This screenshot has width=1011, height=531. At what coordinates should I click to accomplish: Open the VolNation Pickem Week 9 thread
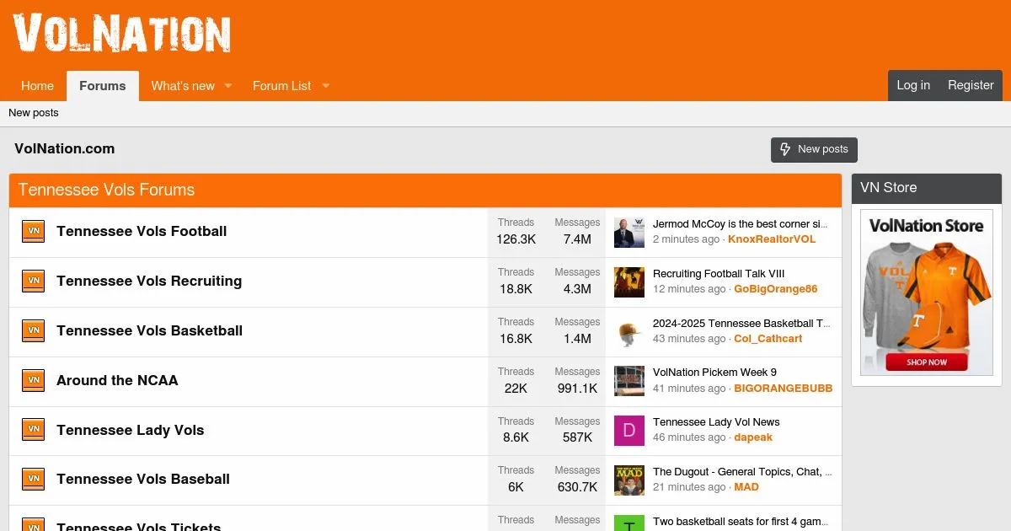[714, 373]
